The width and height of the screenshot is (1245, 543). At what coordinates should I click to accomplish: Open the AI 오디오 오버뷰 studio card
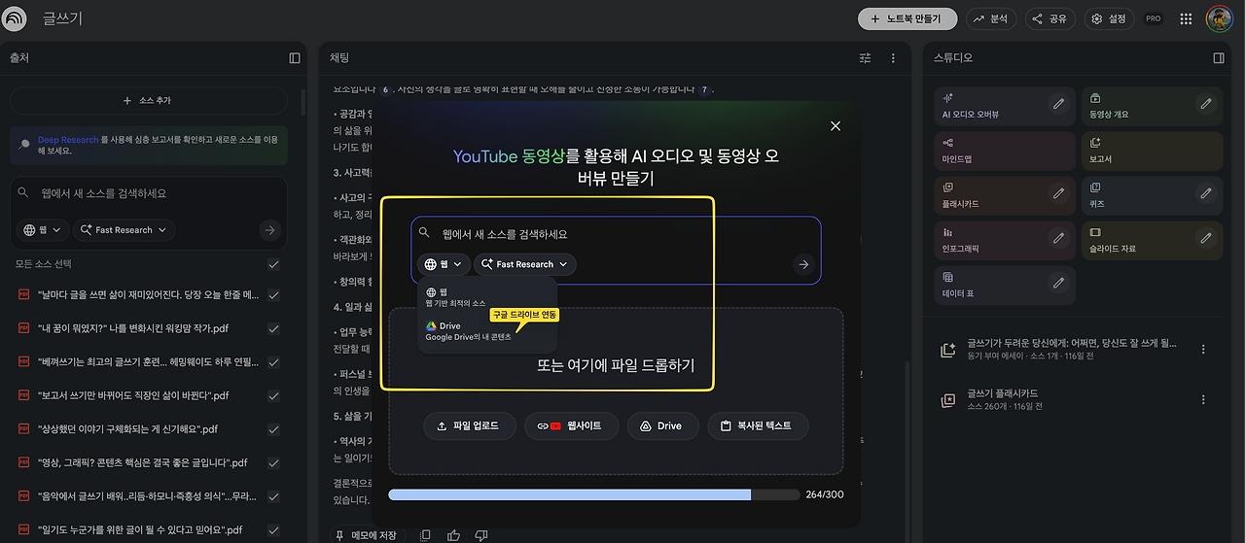click(1005, 106)
